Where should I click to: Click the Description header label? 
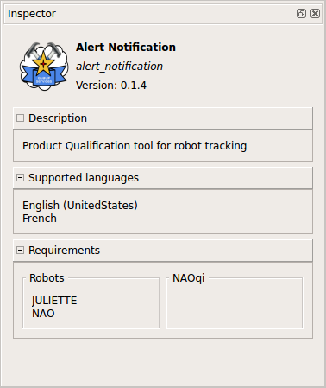[58, 118]
